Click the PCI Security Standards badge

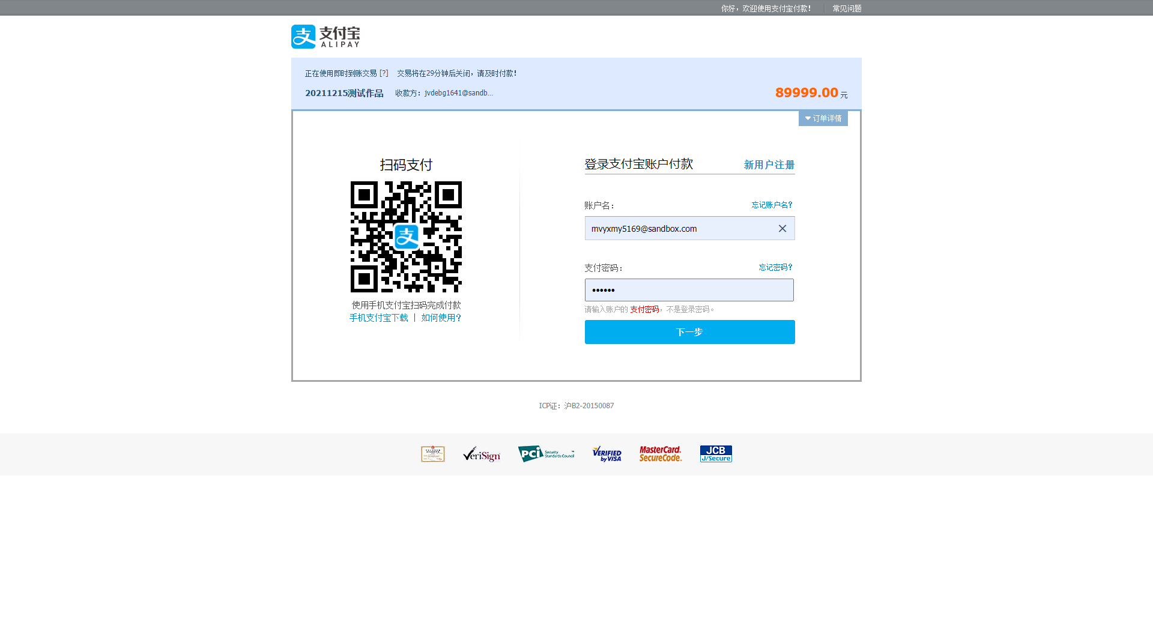pyautogui.click(x=546, y=454)
